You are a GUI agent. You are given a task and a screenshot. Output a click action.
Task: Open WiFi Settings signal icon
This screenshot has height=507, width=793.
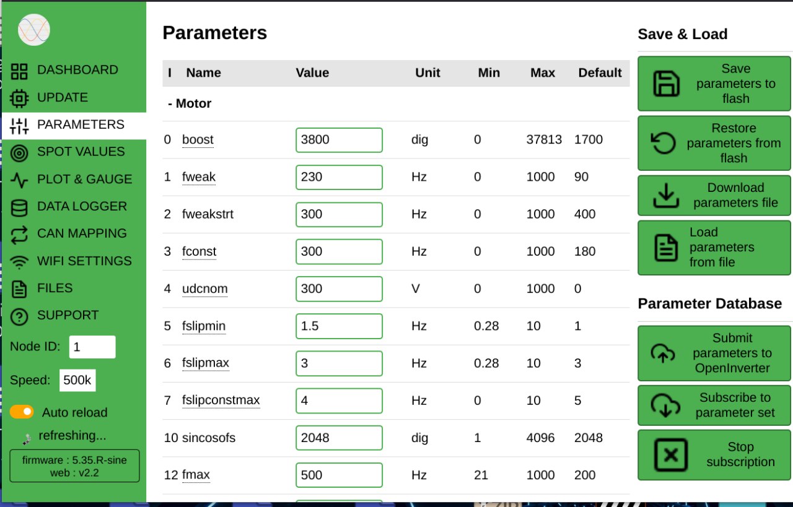click(20, 262)
